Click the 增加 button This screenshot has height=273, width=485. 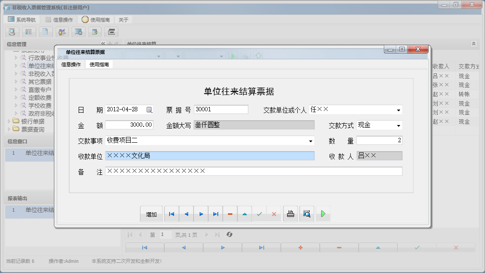[x=151, y=214]
